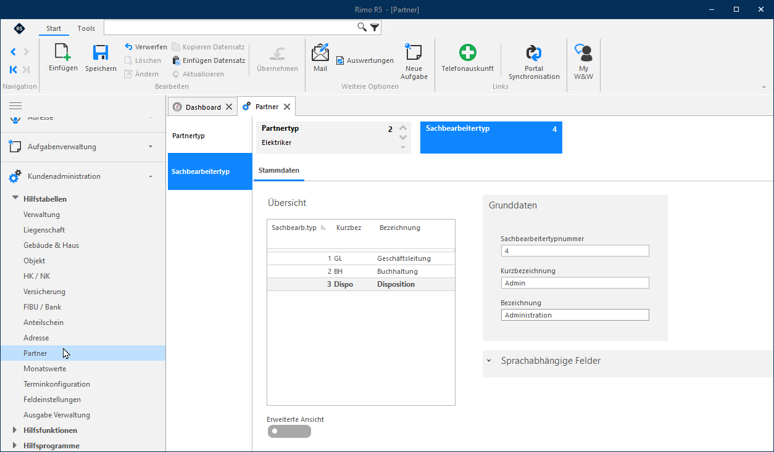Switch to the Tools ribbon tab
The height and width of the screenshot is (452, 774).
[x=86, y=28]
